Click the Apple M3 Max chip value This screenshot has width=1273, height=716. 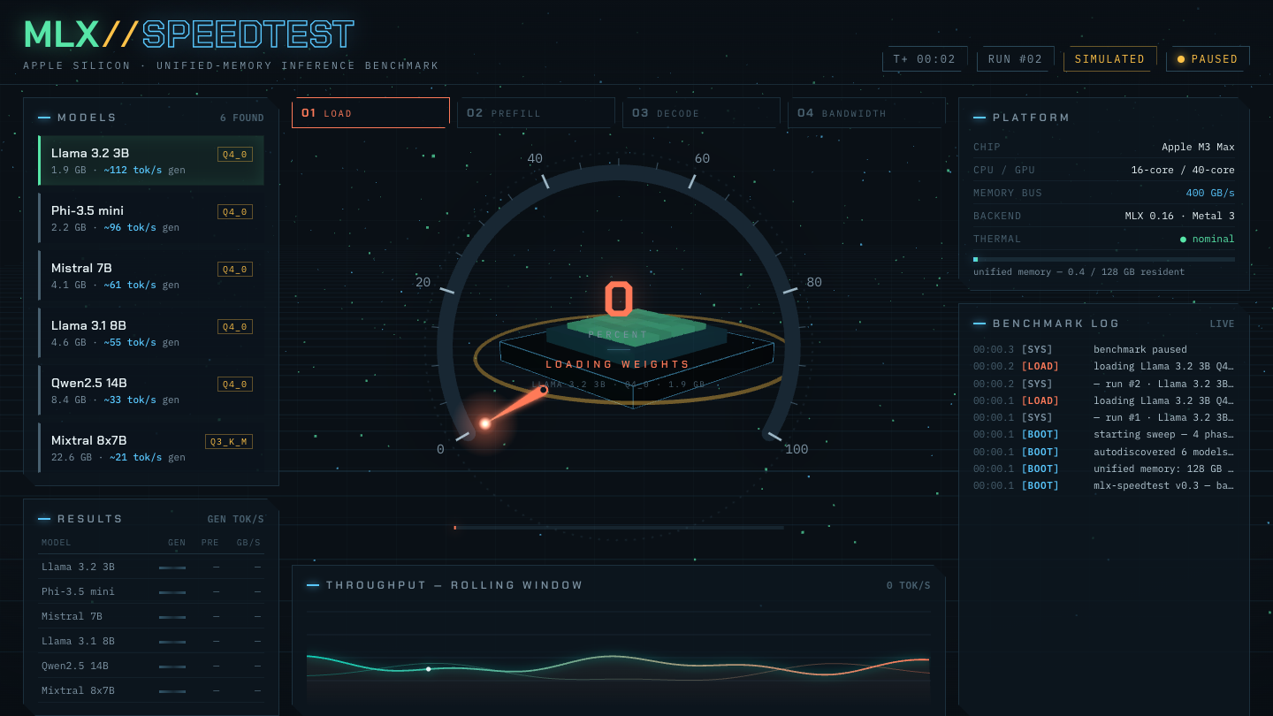[x=1198, y=147]
